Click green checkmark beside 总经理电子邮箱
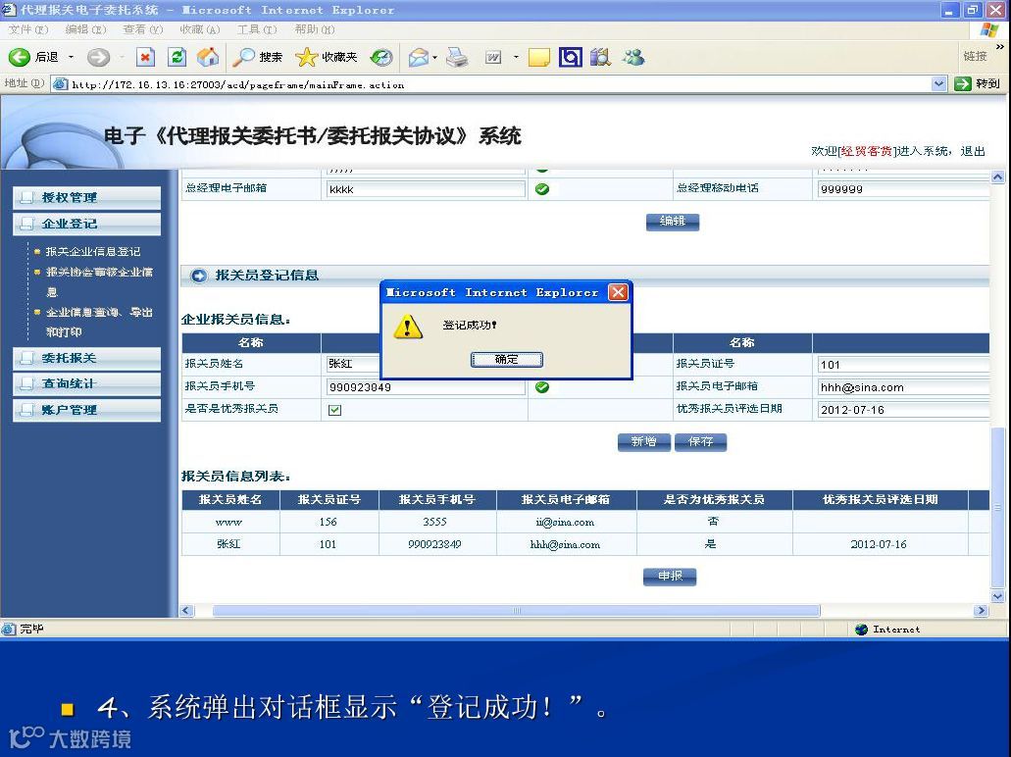1011x757 pixels. point(542,189)
